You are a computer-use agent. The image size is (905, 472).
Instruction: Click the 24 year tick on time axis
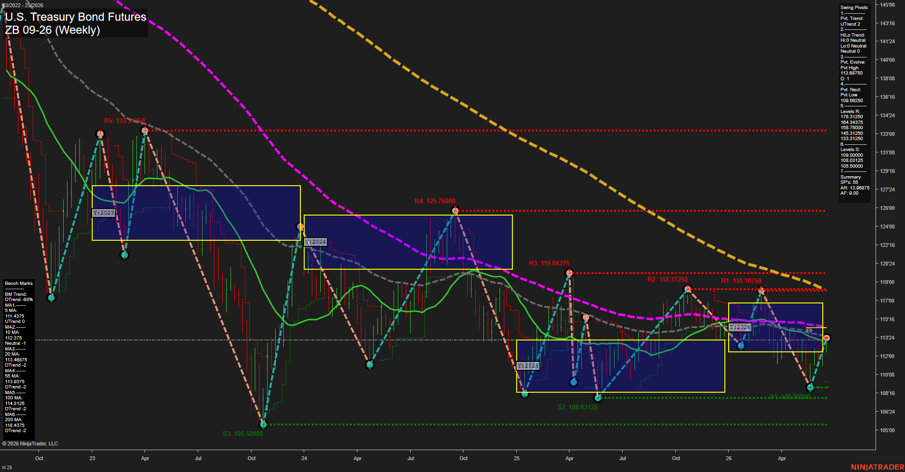click(304, 458)
